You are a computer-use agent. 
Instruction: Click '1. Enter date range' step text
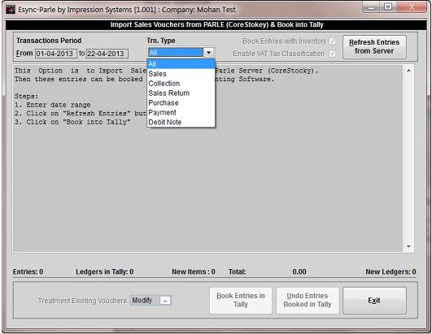click(x=53, y=105)
